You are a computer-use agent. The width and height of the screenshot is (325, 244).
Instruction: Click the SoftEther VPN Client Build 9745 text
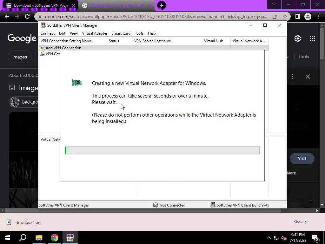coord(243,205)
